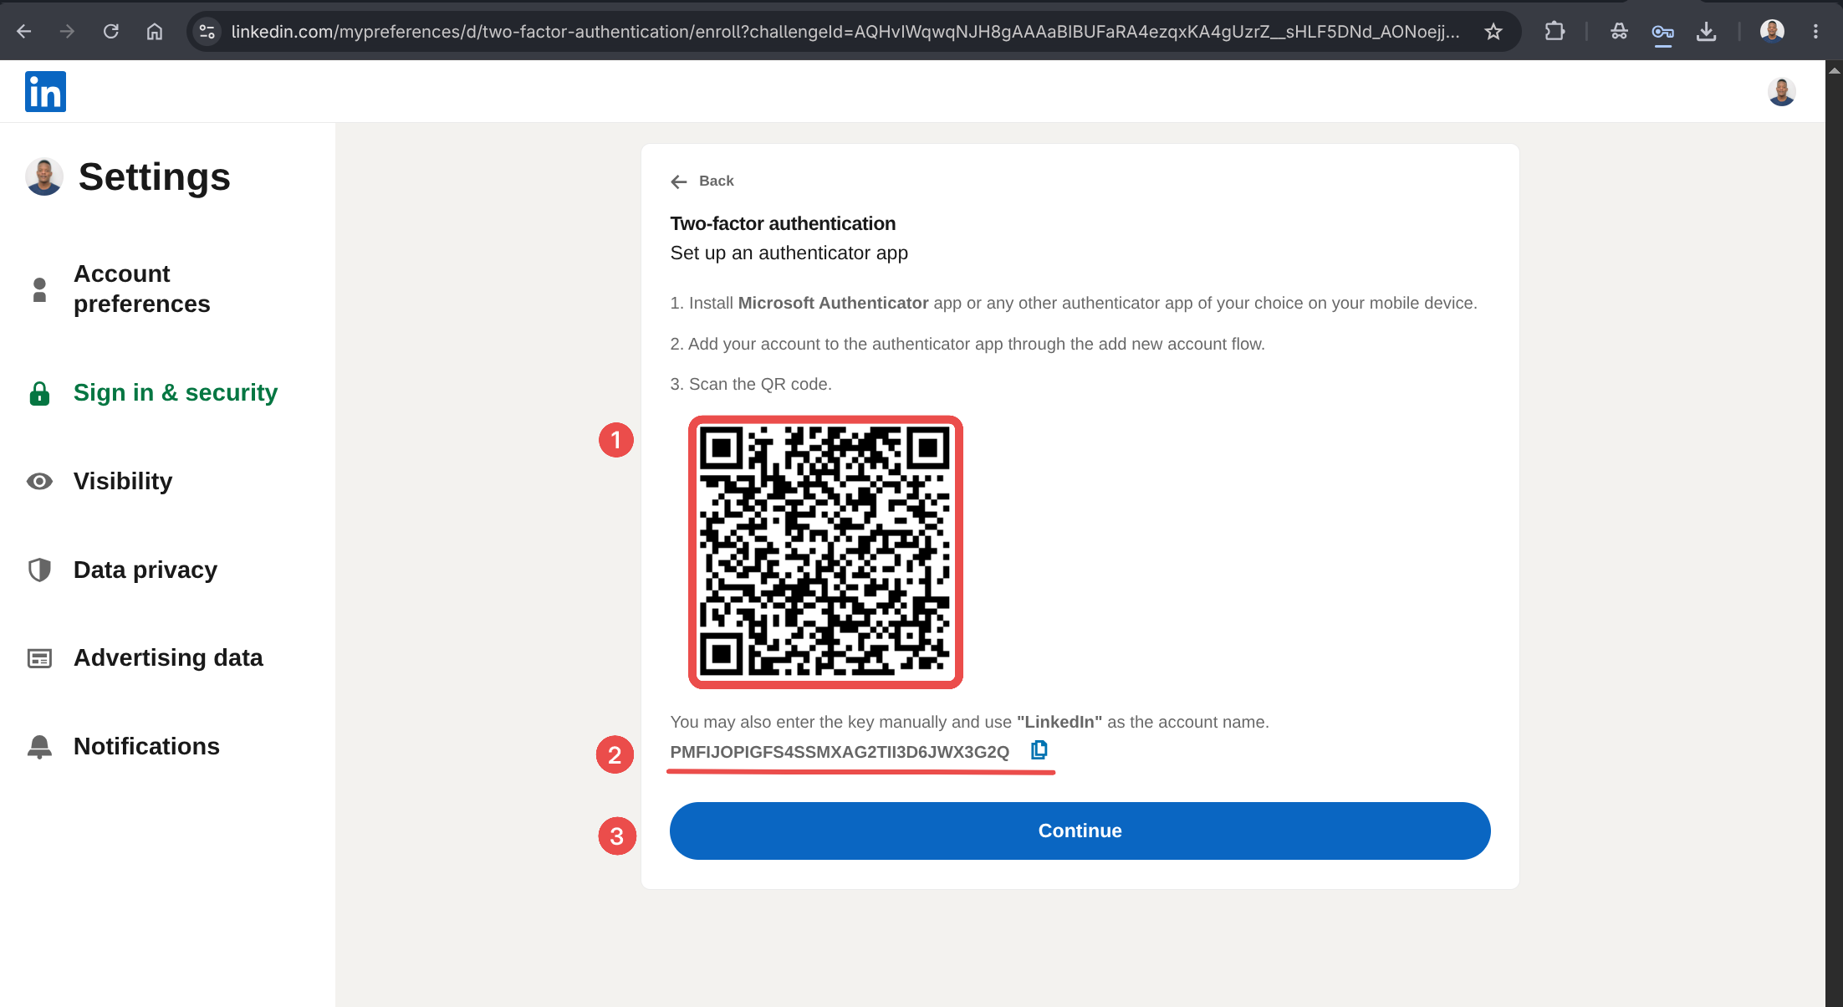The width and height of the screenshot is (1843, 1007).
Task: Bookmark this page with the star
Action: point(1493,32)
